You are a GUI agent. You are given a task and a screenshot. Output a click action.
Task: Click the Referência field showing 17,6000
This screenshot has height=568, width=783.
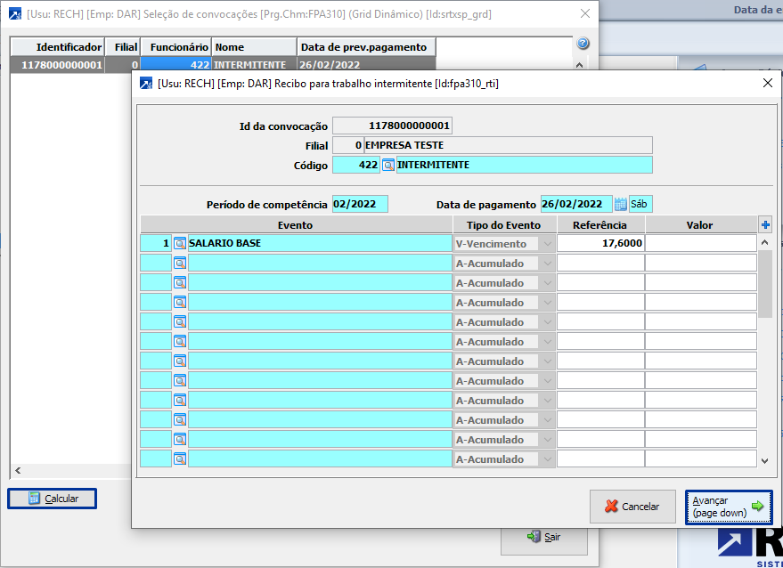pos(600,243)
